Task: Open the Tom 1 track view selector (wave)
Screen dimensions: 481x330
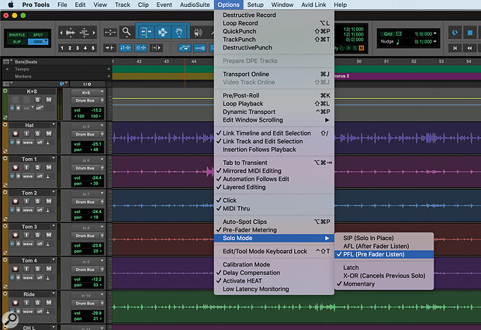Action: (28, 177)
